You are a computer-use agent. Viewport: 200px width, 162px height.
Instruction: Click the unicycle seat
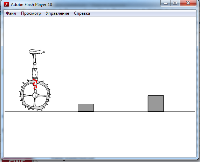click(x=37, y=52)
